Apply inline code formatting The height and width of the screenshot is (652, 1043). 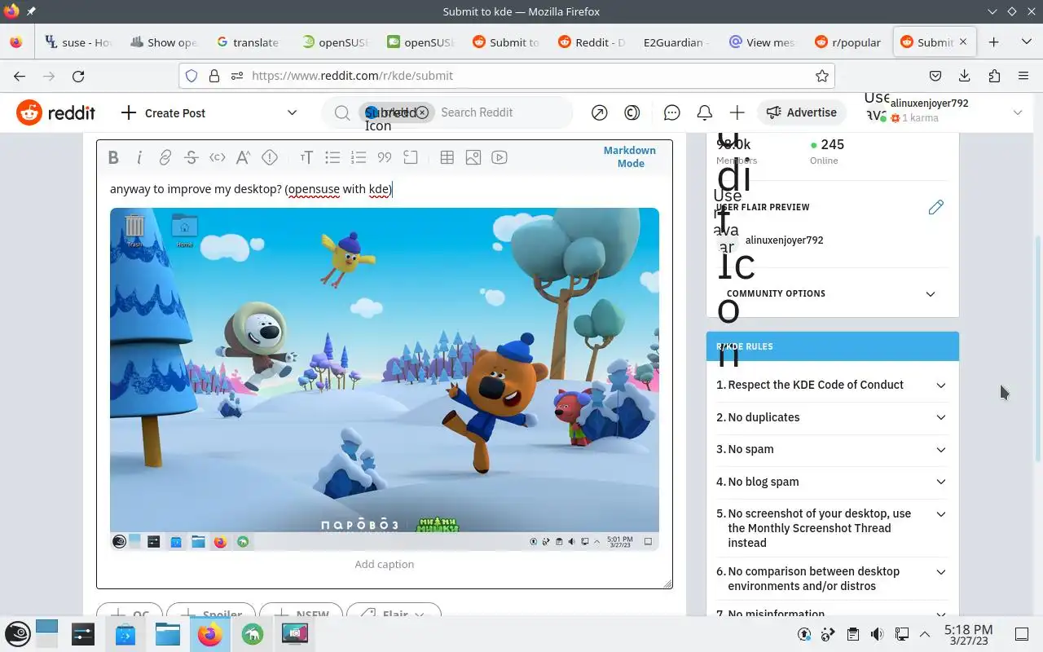pyautogui.click(x=218, y=157)
